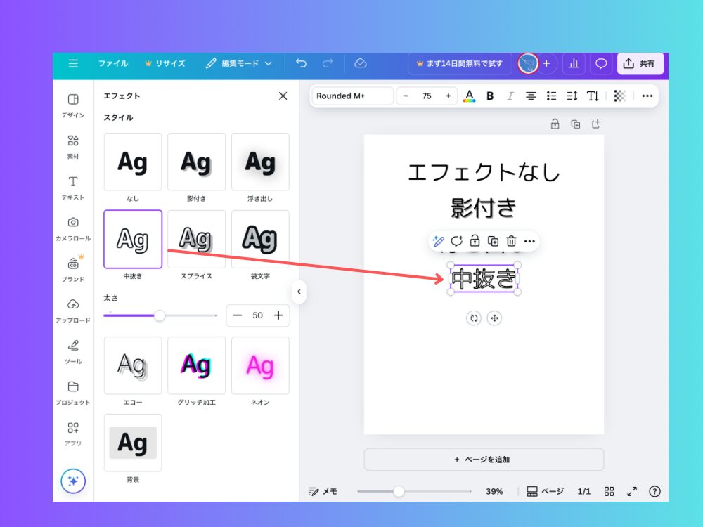Open the analytics chart icon
The image size is (703, 527).
click(x=574, y=64)
